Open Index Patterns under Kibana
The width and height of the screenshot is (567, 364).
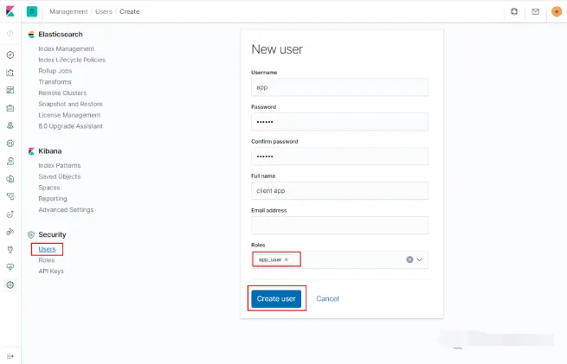click(60, 166)
